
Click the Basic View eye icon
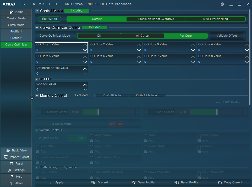(x=8, y=151)
